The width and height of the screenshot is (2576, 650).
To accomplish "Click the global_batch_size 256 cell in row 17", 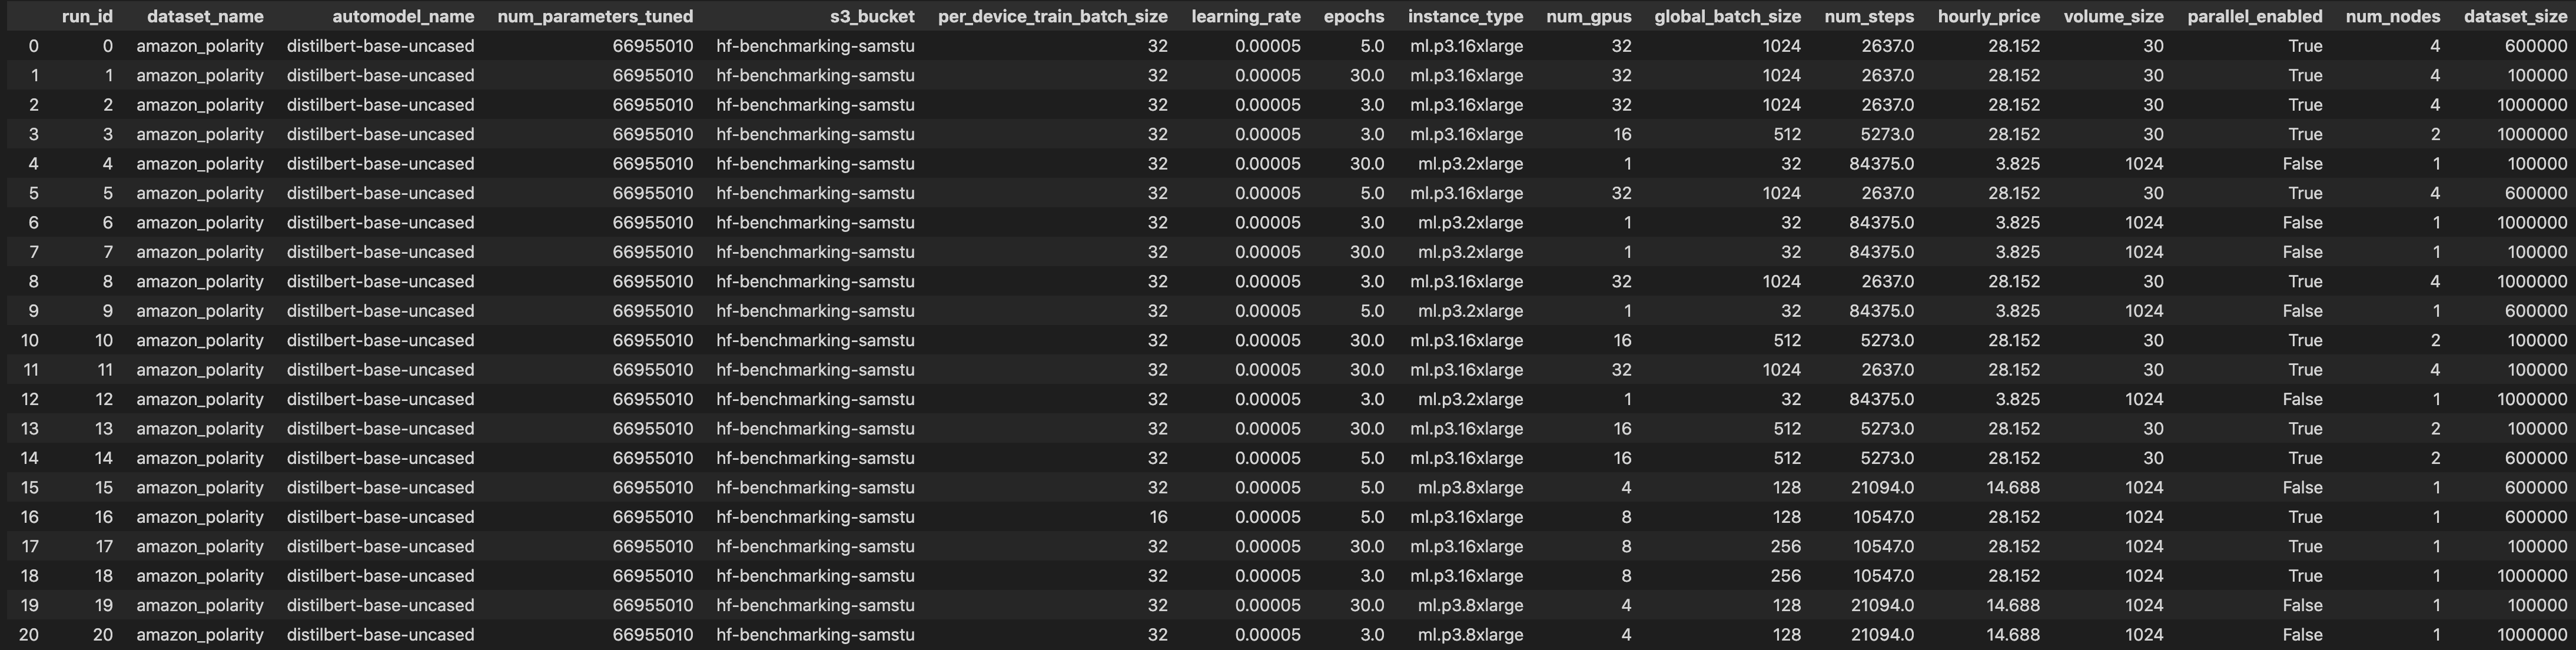I will [1786, 546].
